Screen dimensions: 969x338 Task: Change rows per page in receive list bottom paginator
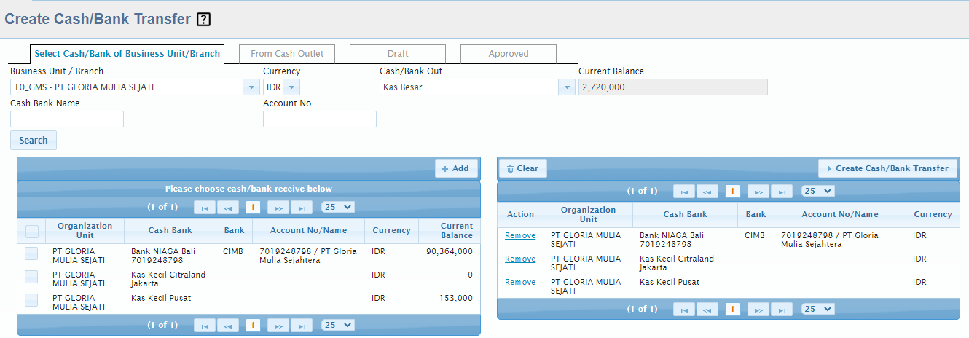point(338,326)
